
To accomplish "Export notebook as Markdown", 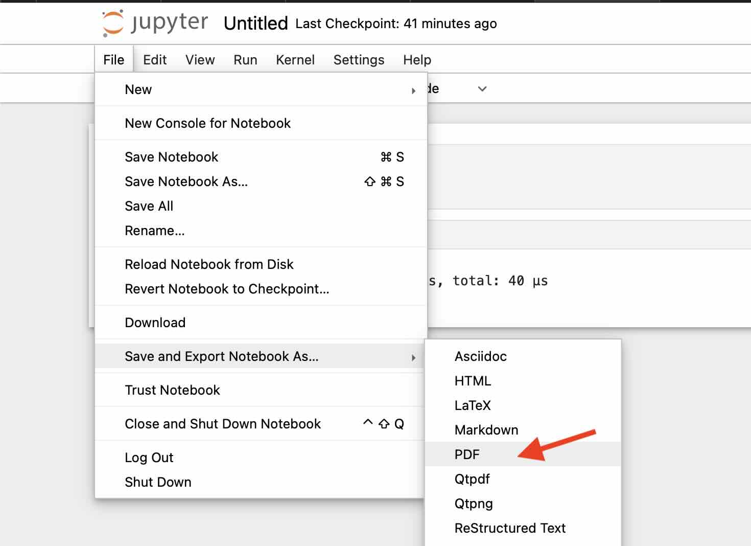I will point(486,430).
